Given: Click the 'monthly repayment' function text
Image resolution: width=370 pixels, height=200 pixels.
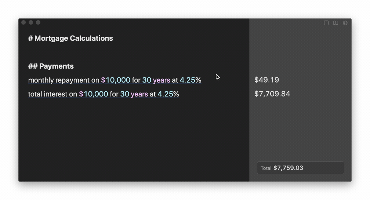Looking at the screenshot, I should [x=59, y=80].
